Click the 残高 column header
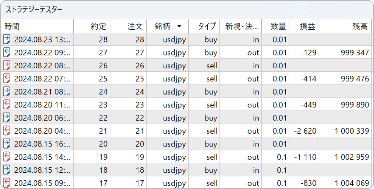 click(x=360, y=27)
